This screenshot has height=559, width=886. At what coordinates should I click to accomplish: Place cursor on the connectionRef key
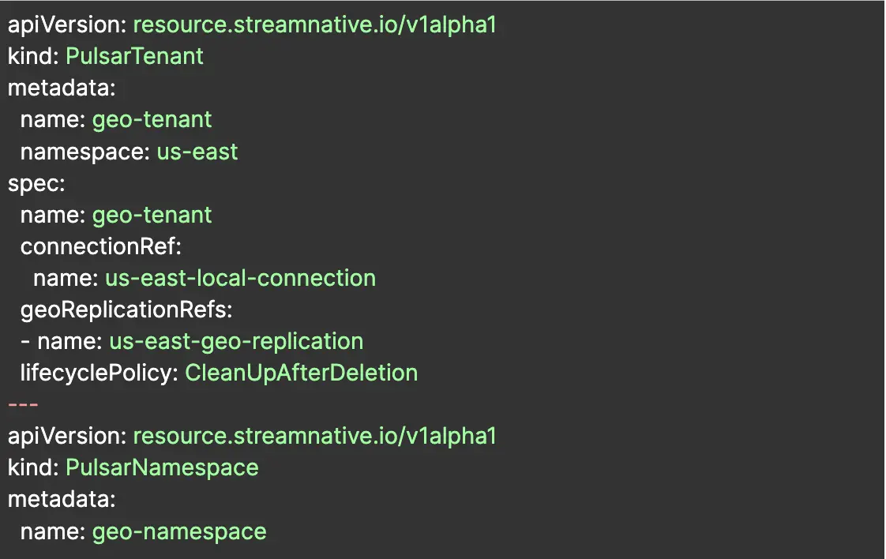point(101,246)
